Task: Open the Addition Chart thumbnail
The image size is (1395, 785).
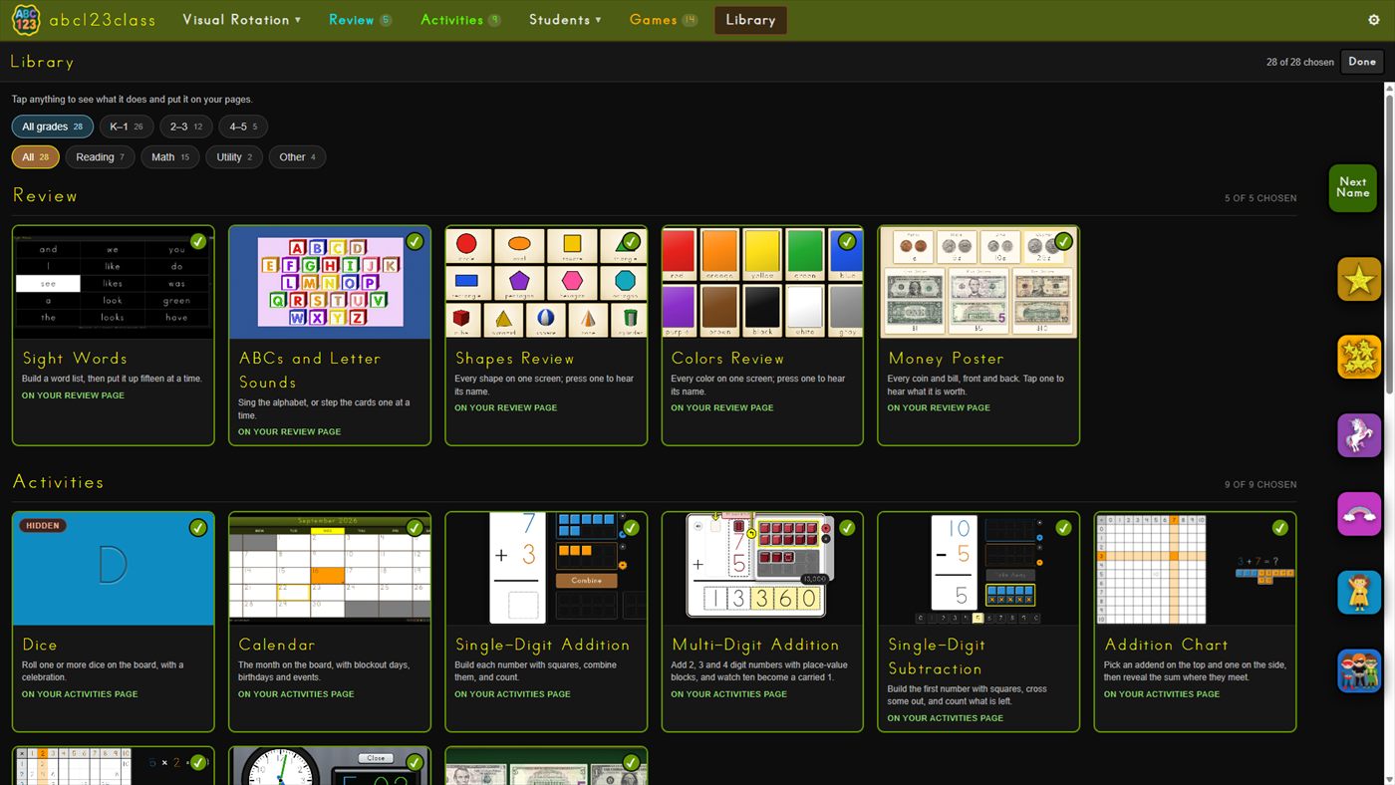Action: tap(1195, 568)
